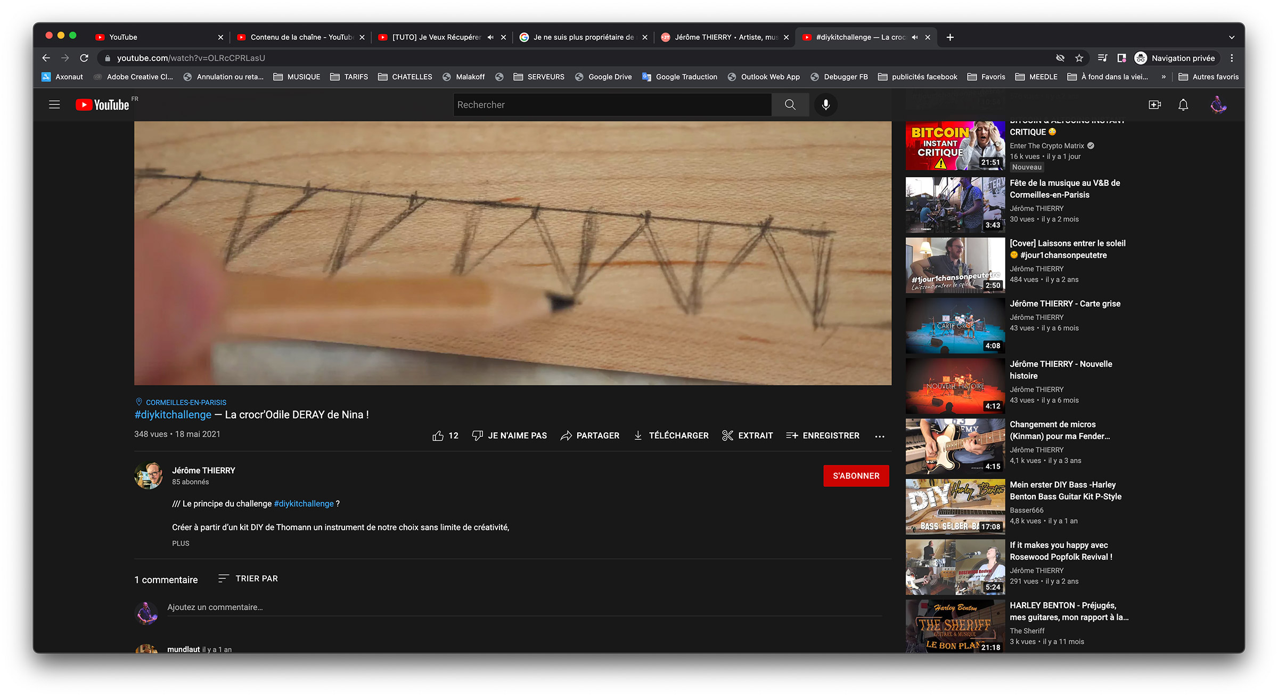Click the search magnifier button
This screenshot has width=1278, height=697.
click(790, 105)
